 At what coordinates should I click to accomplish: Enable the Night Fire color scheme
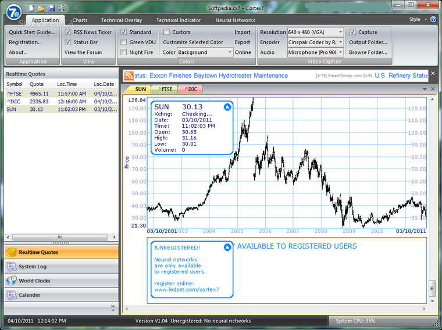tap(123, 52)
